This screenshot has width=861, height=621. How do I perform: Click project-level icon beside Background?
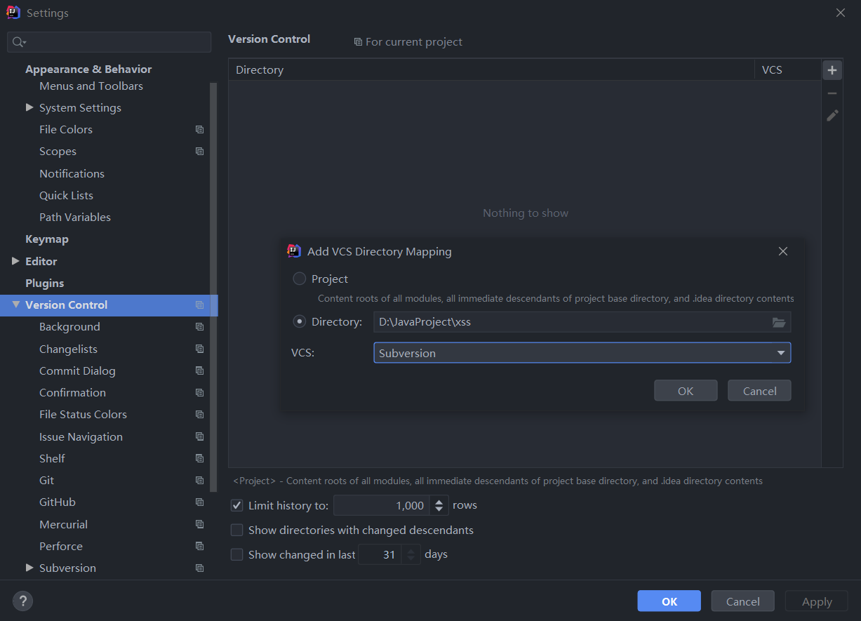coord(200,327)
